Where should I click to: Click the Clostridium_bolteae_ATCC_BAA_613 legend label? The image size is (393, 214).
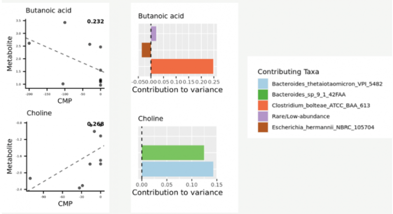click(x=320, y=105)
